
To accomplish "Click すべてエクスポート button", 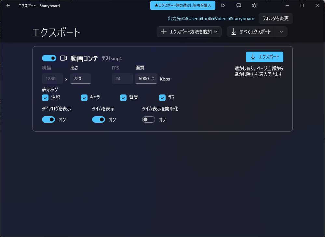I will [251, 31].
